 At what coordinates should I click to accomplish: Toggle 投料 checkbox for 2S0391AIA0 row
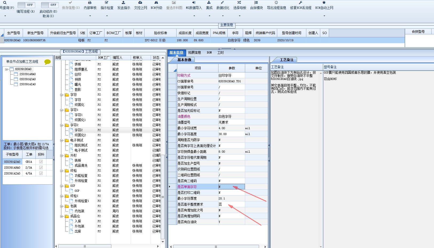[x=41, y=173]
